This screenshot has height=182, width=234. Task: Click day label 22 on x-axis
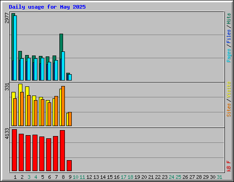point(158,177)
